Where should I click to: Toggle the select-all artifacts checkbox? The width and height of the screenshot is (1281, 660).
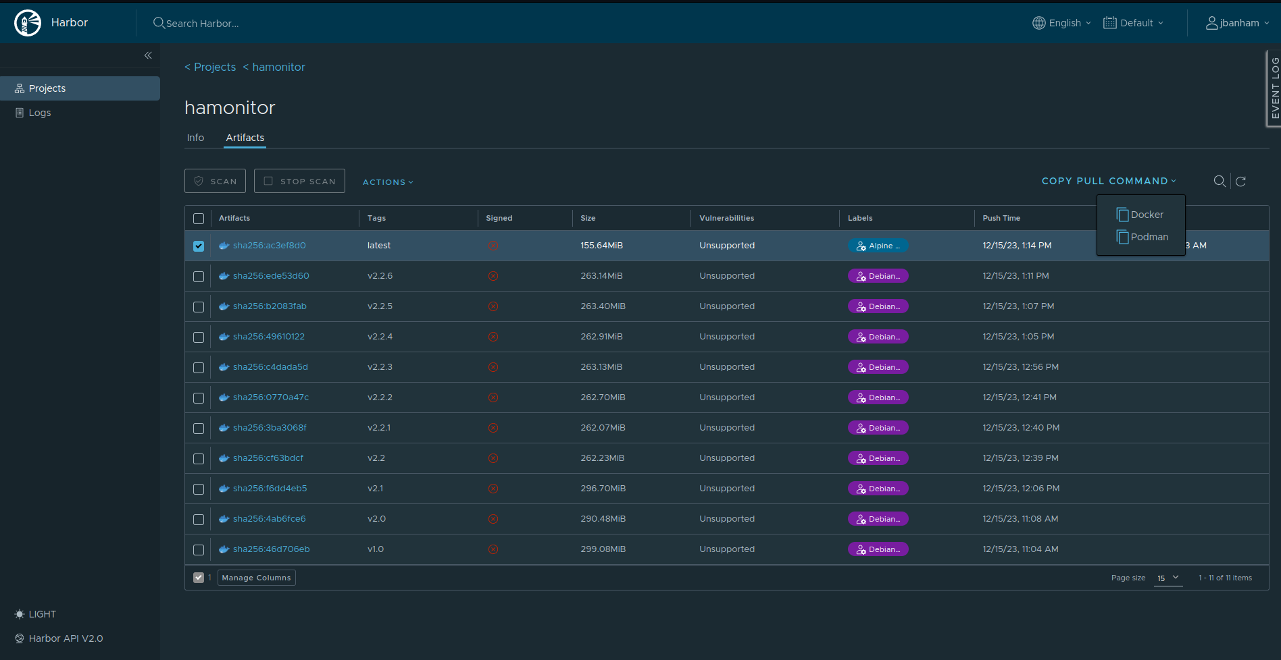click(198, 218)
